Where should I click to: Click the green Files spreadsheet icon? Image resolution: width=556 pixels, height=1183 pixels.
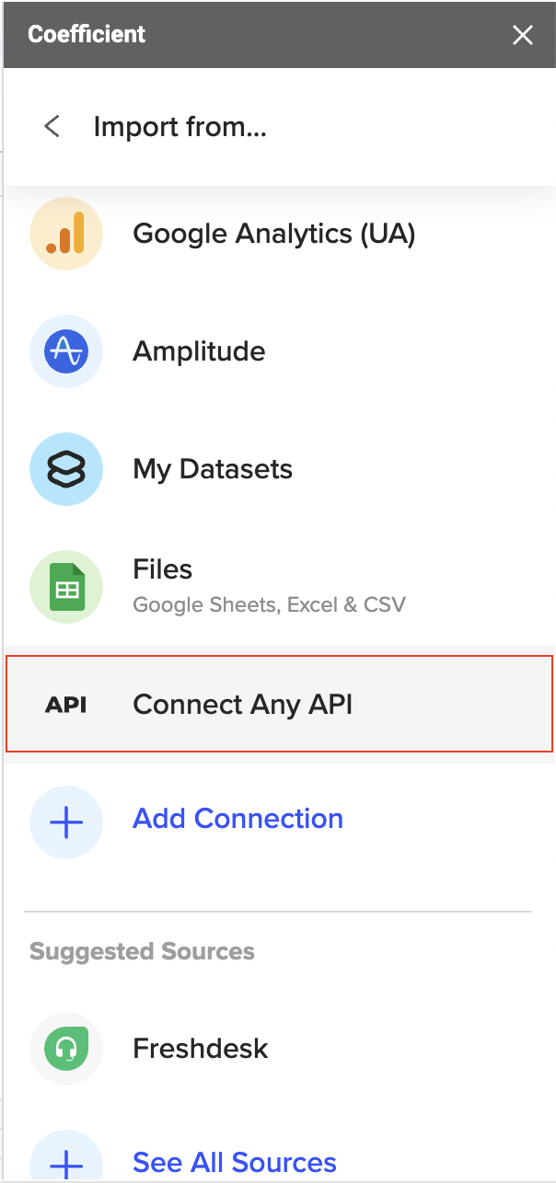click(66, 587)
